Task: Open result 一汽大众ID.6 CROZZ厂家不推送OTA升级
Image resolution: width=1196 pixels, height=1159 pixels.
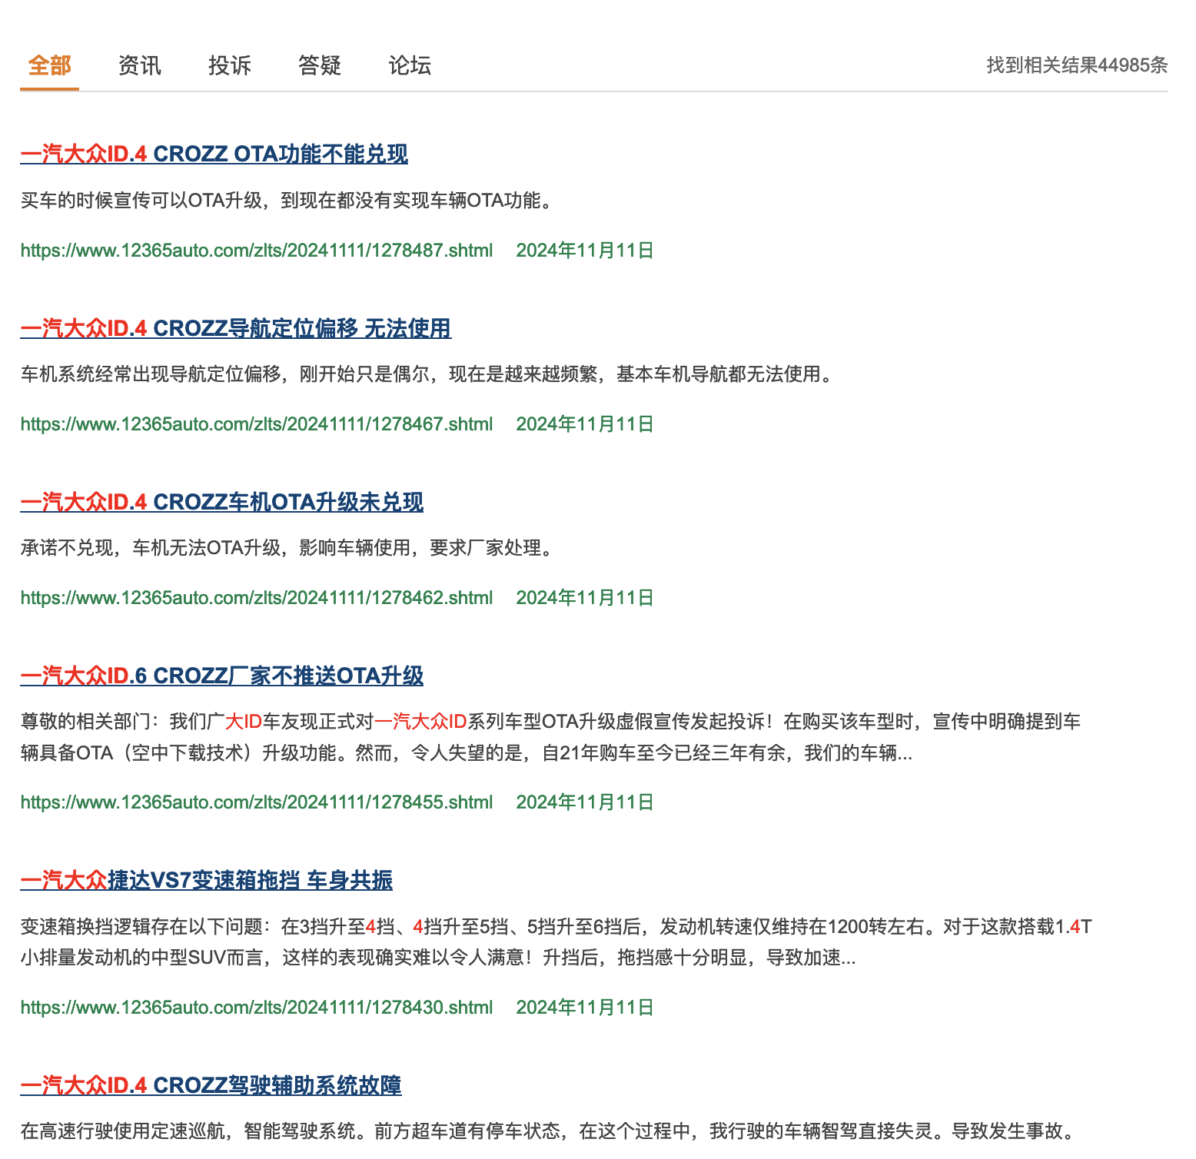Action: point(221,676)
